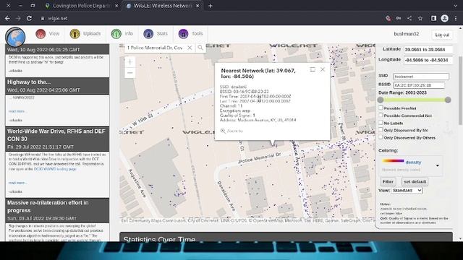Click the WiGLE globe logo

tap(15, 37)
